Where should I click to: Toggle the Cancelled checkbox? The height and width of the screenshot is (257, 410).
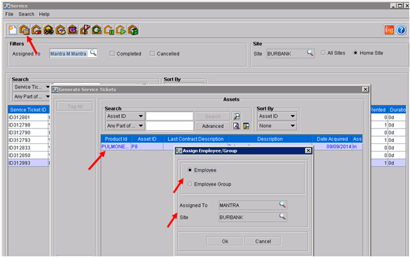click(152, 53)
